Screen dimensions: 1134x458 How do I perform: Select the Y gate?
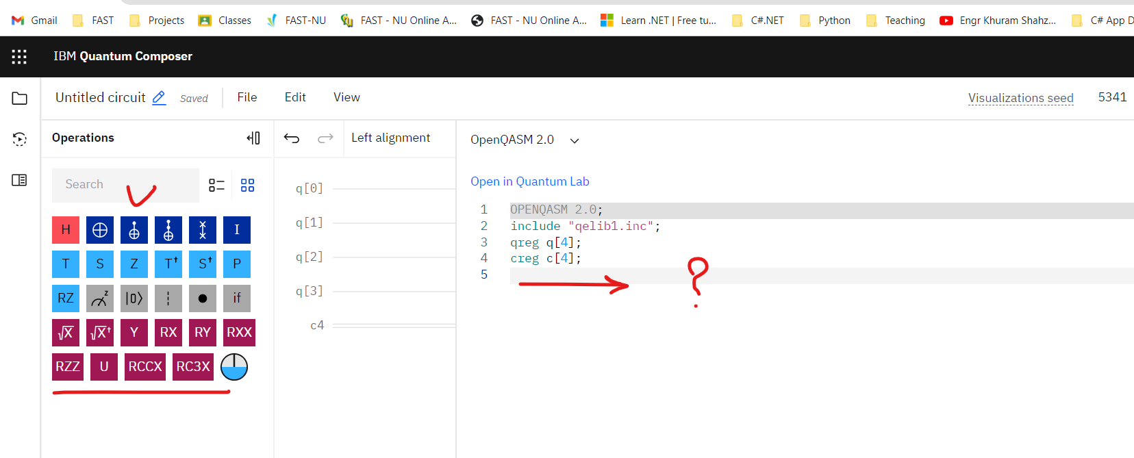point(134,333)
